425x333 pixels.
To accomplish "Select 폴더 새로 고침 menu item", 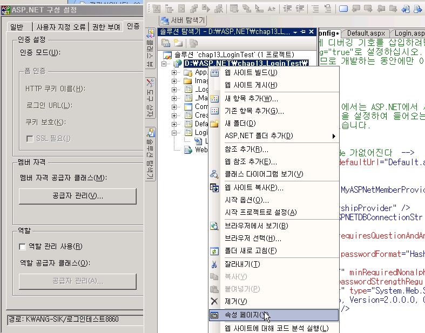I will coord(274,251).
